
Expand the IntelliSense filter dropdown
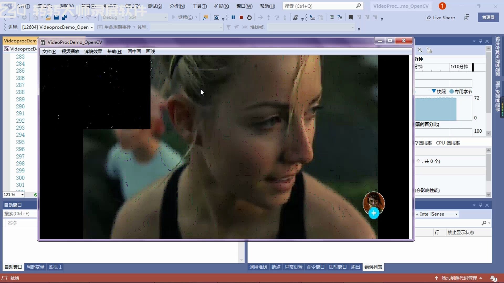[x=456, y=214]
